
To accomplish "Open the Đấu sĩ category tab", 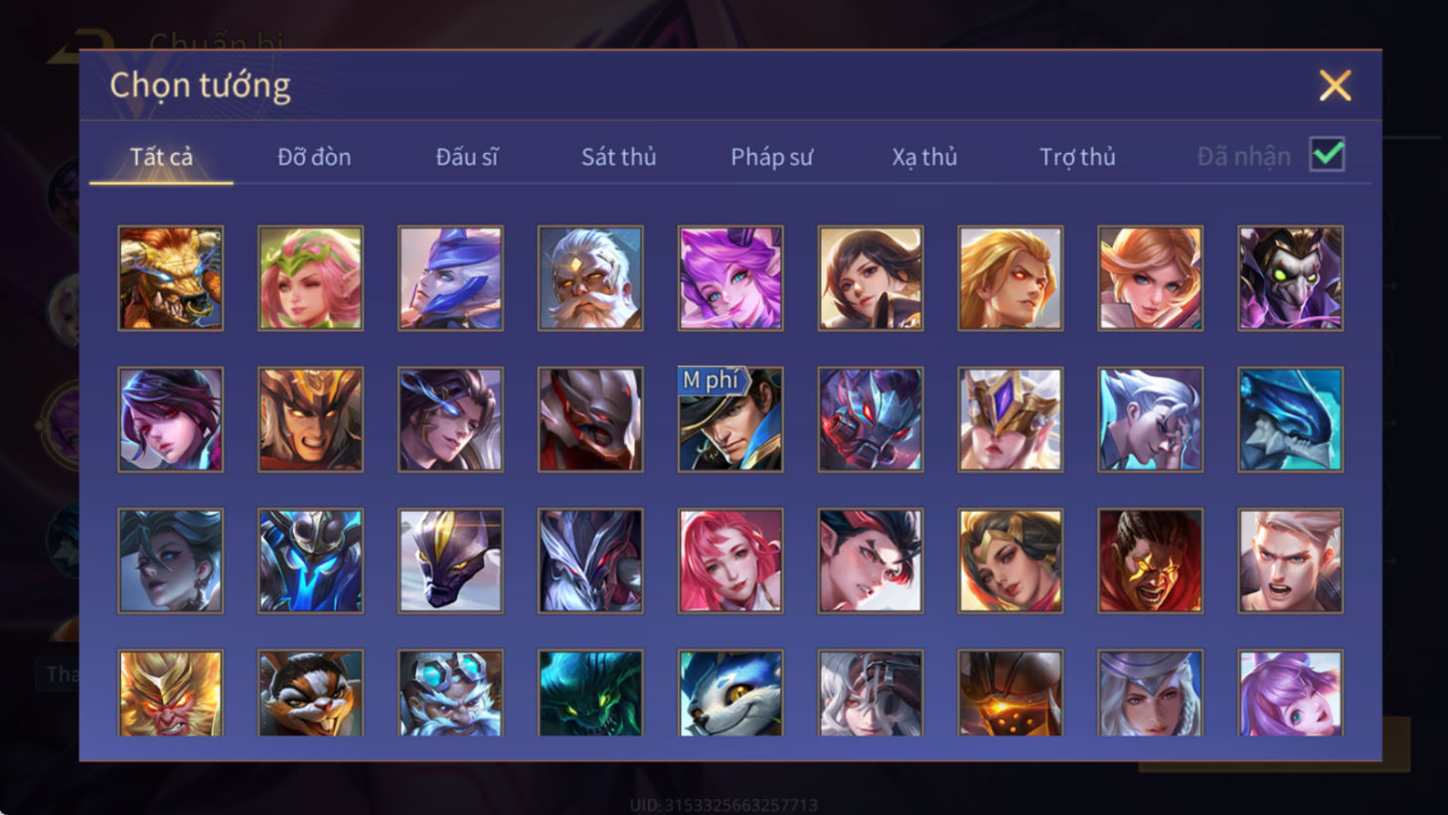I will [467, 157].
